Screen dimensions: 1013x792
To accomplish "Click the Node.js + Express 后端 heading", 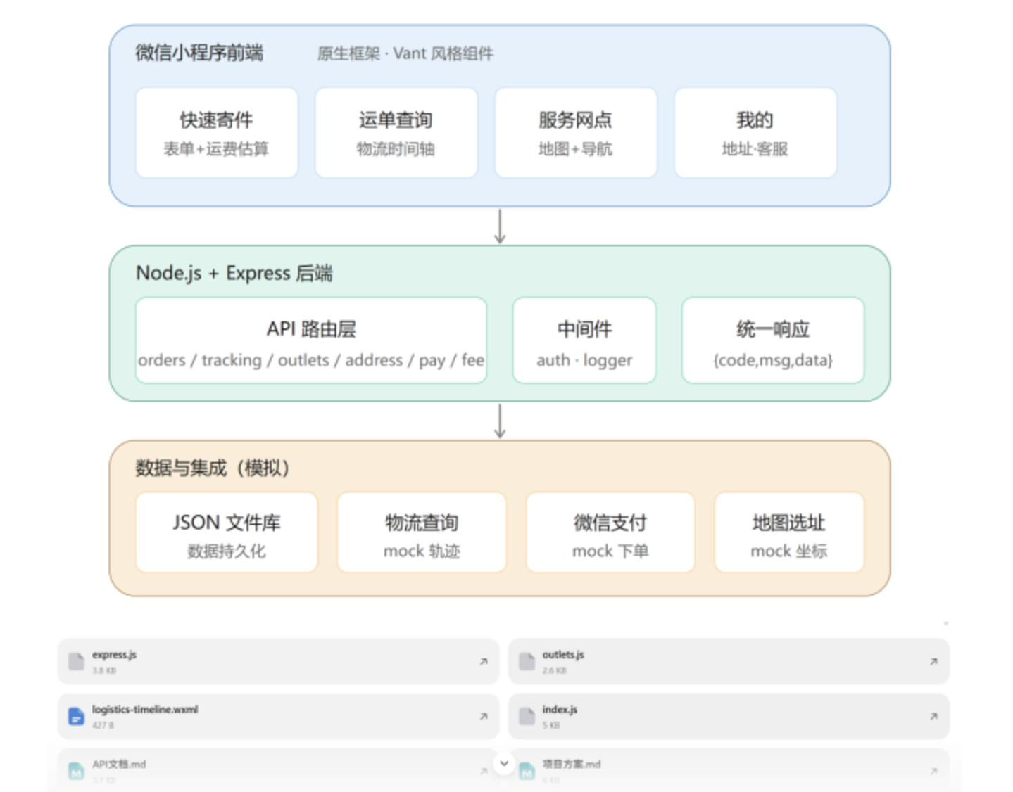I will pyautogui.click(x=234, y=273).
